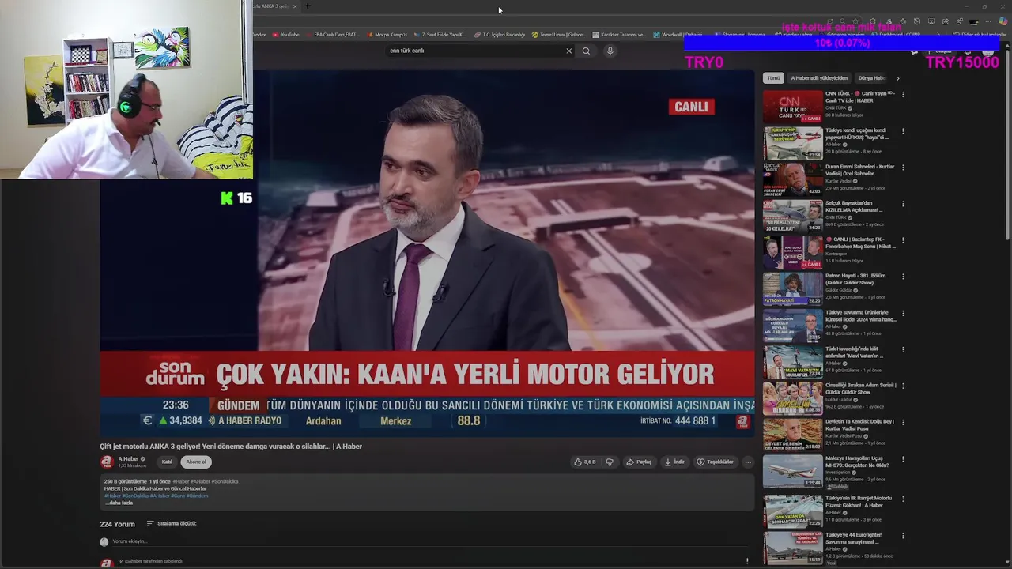Select the Tümü filter chip
This screenshot has width=1012, height=569.
point(773,78)
